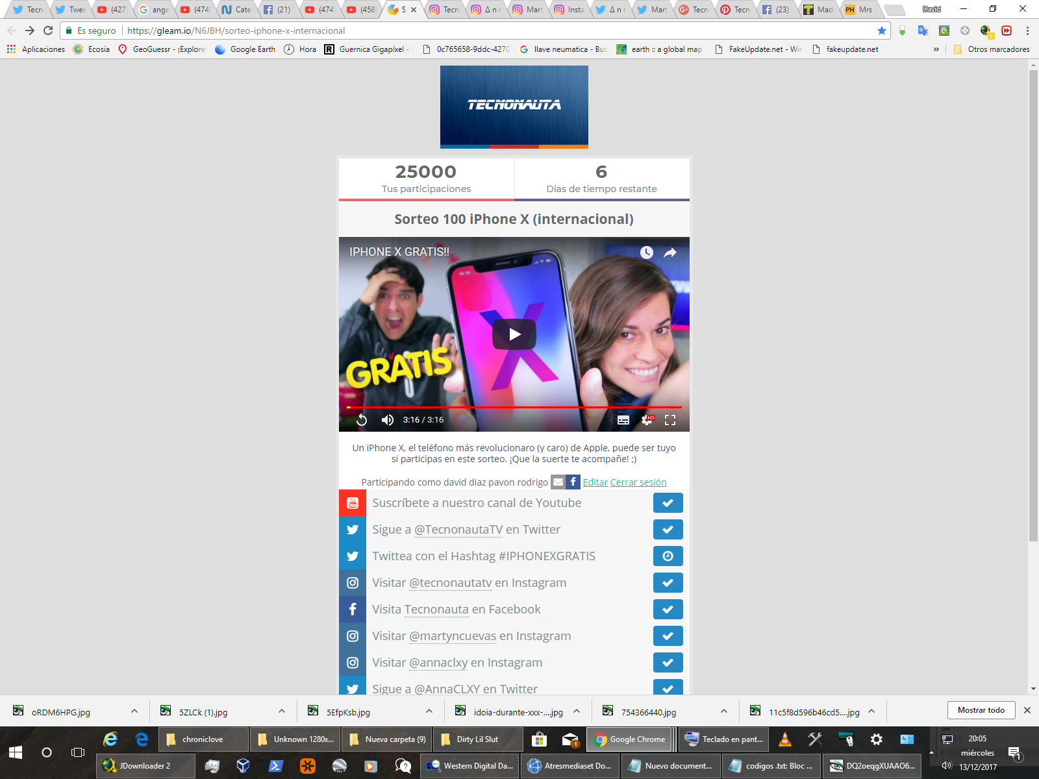Toggle checkmark for Sigue a @TecnonautaTV
Image resolution: width=1039 pixels, height=779 pixels.
click(x=668, y=530)
